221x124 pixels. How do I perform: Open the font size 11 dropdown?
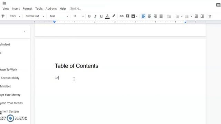point(78,16)
